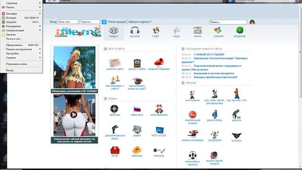Click the Забыли пароль? link
The width and height of the screenshot is (302, 170).
pos(140,22)
